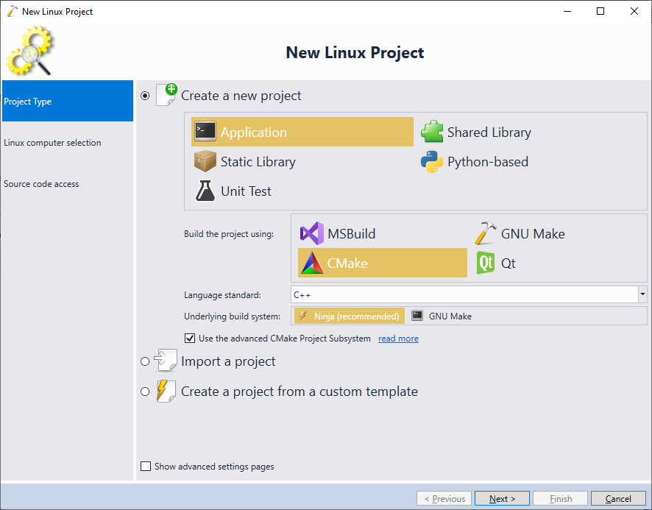Choose the MSBuild label
Viewport: 652px width, 510px height.
[351, 233]
